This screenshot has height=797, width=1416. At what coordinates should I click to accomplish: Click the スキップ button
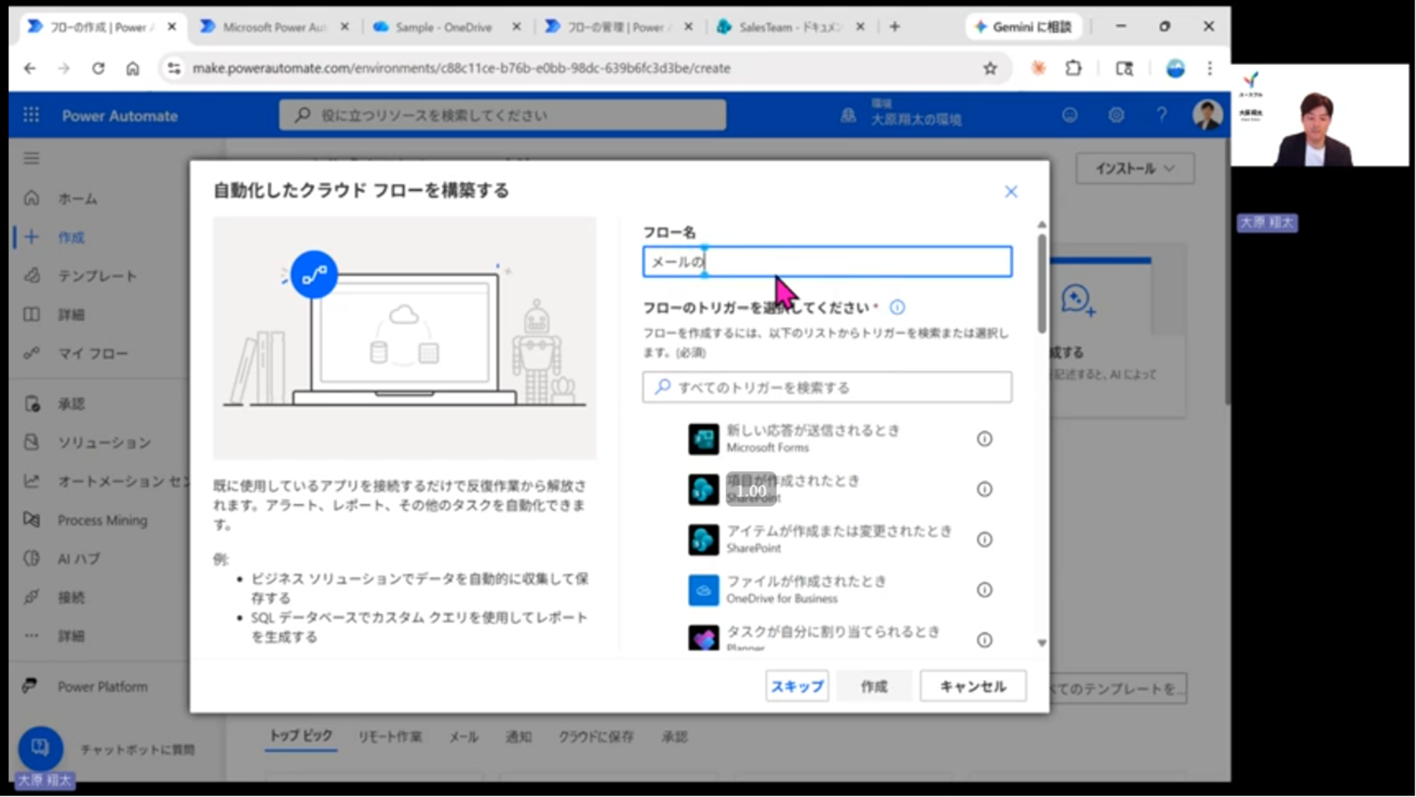(x=797, y=686)
